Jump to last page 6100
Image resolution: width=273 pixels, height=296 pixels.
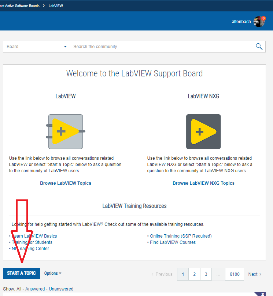[x=235, y=274]
